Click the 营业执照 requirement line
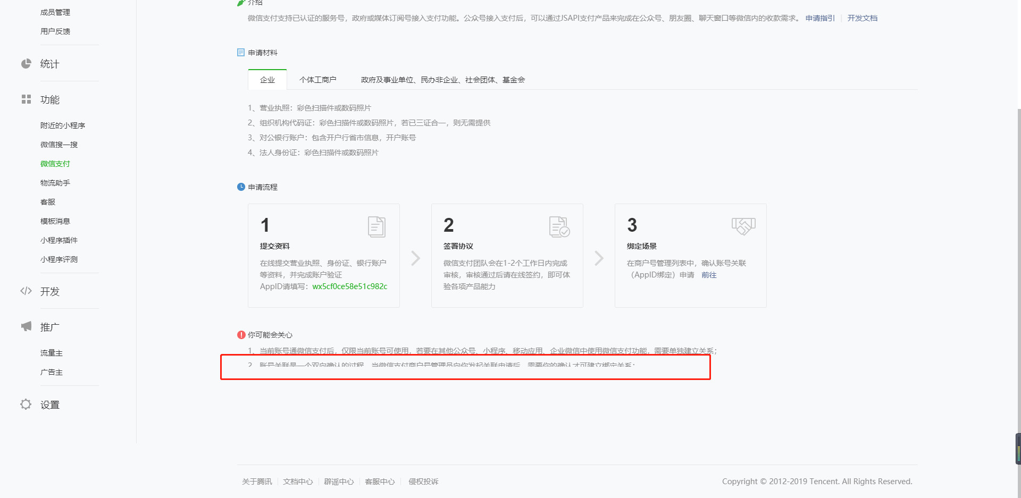This screenshot has width=1021, height=498. coord(309,108)
